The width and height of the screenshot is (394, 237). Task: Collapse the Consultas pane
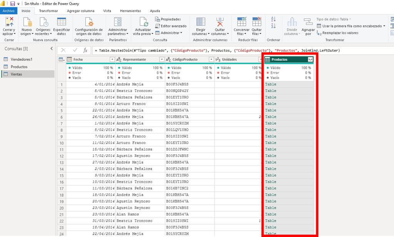click(52, 49)
